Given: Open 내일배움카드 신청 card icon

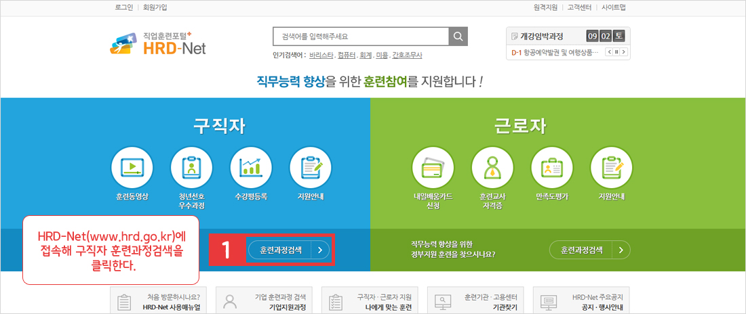Looking at the screenshot, I should point(433,168).
